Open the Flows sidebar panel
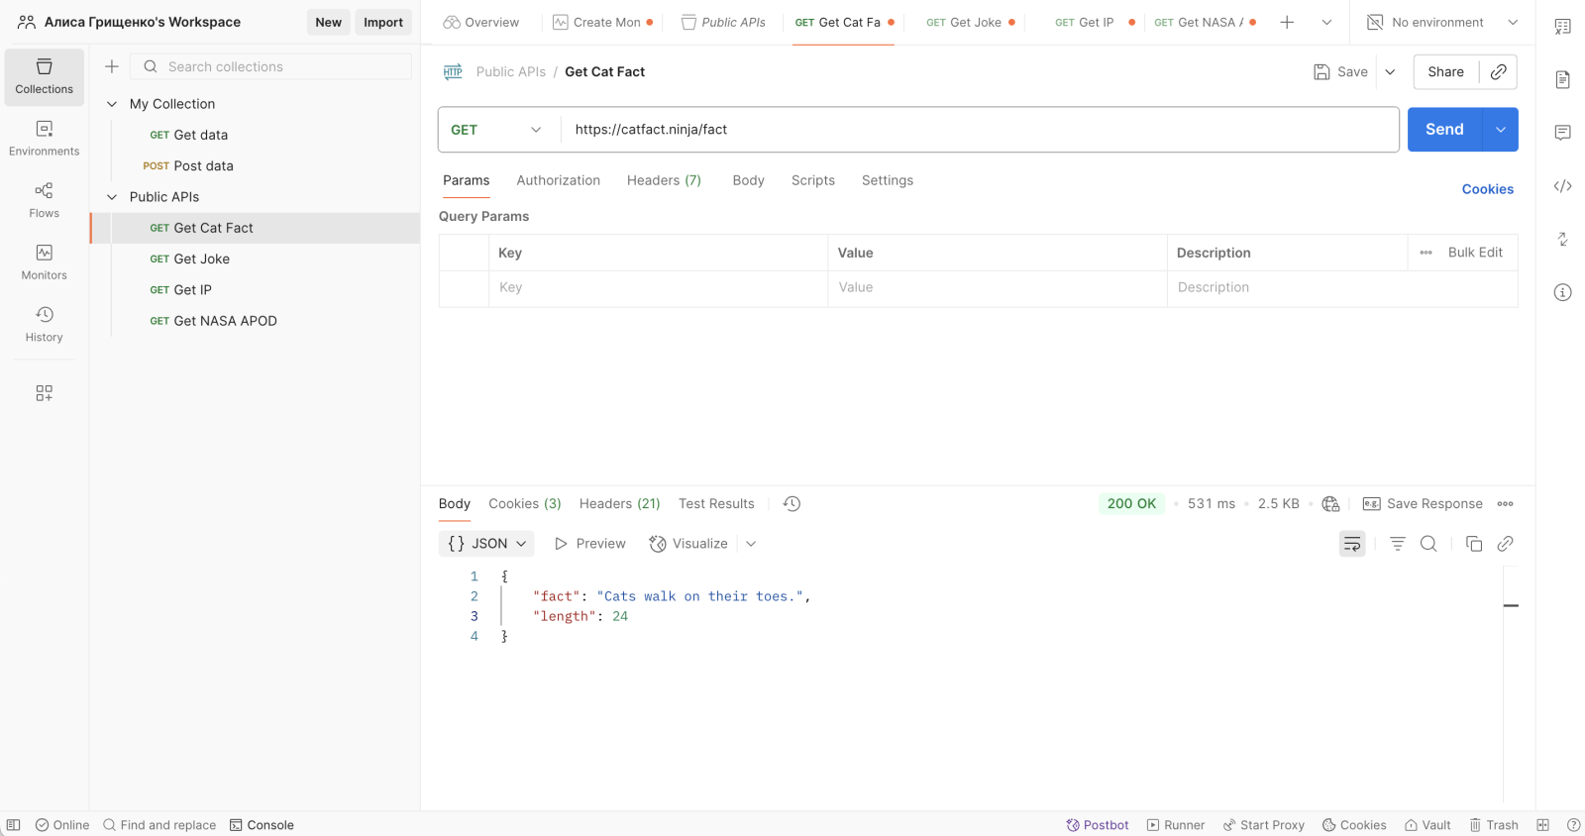The height and width of the screenshot is (836, 1585). (44, 200)
